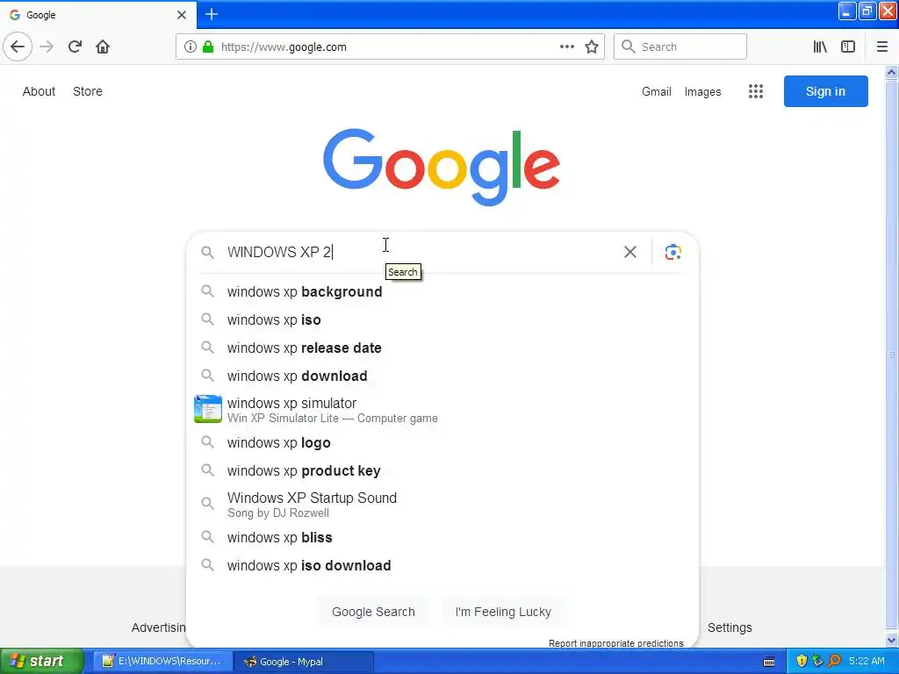Image resolution: width=899 pixels, height=674 pixels.
Task: Click the security shield tray icon
Action: (x=802, y=661)
